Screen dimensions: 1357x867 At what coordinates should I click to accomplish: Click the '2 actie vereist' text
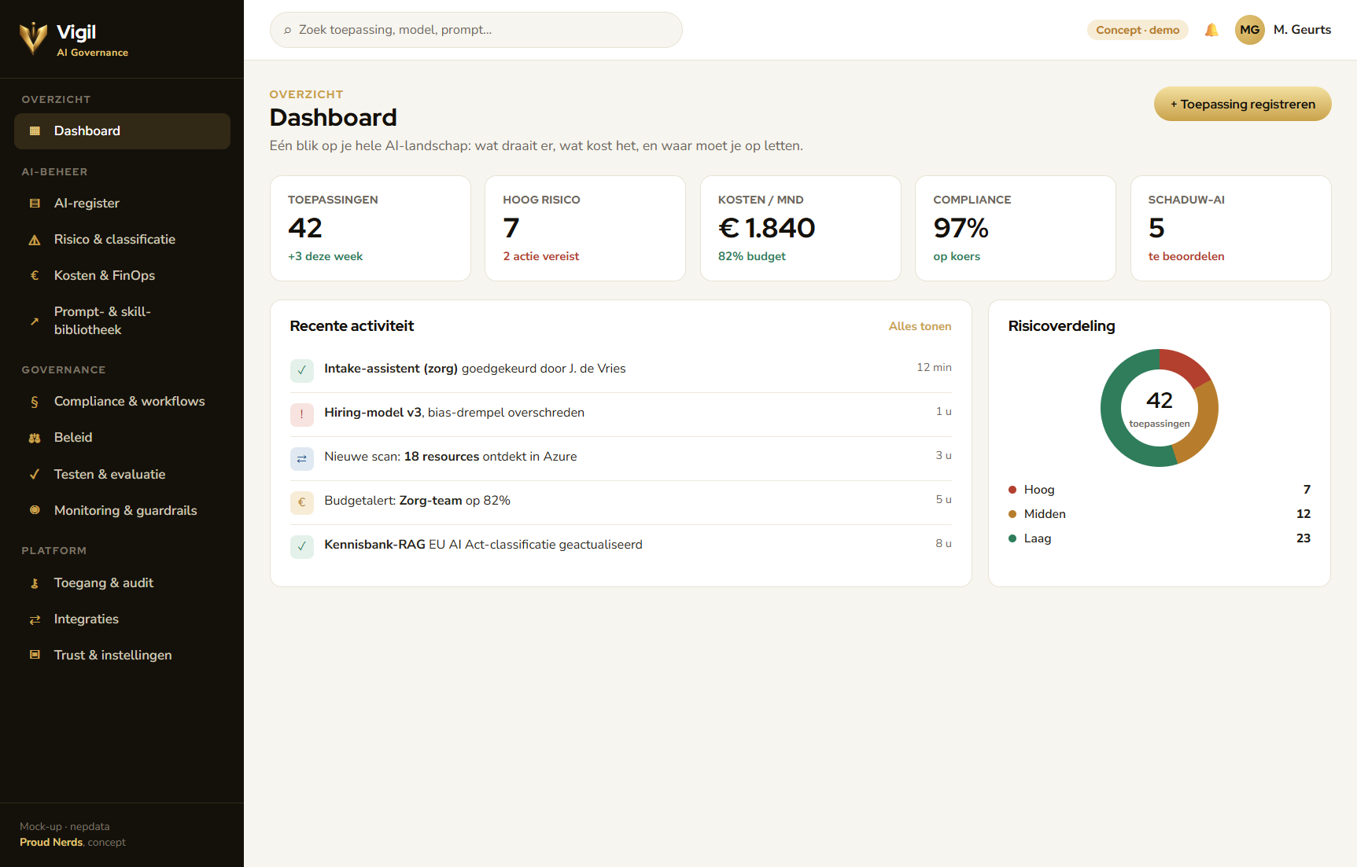(x=541, y=256)
